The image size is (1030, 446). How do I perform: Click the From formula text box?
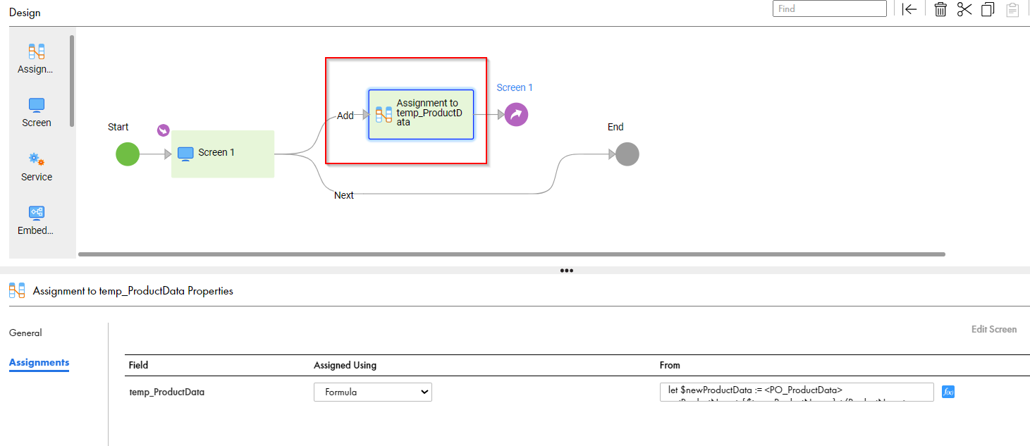coord(797,392)
